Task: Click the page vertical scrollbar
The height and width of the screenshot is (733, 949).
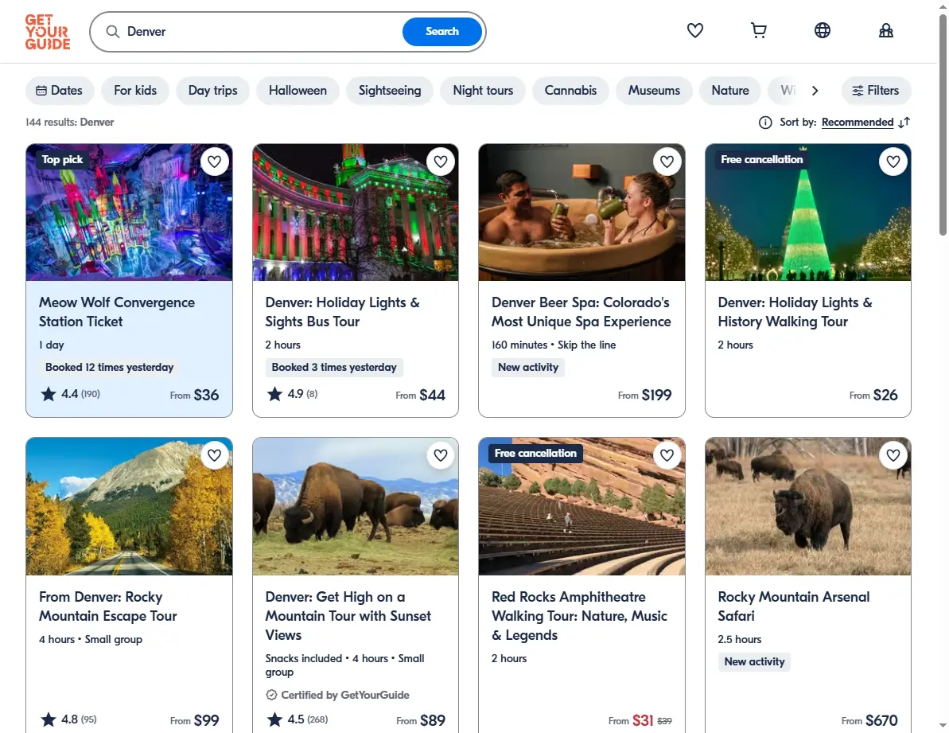Action: point(943,125)
